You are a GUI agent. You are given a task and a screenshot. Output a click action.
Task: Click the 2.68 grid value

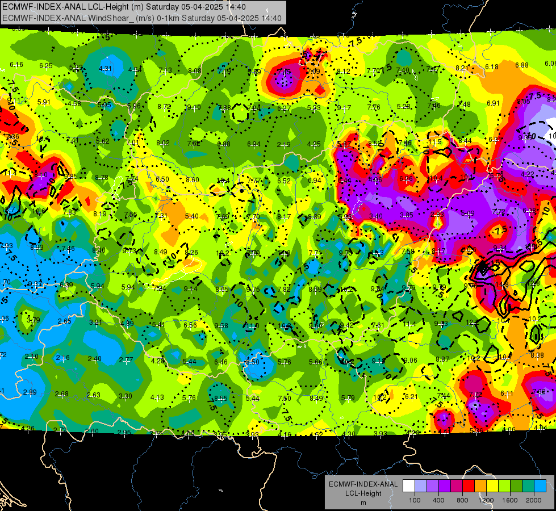click(62, 393)
